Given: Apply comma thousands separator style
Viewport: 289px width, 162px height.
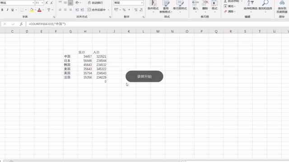Looking at the screenshot, I should click(x=129, y=10).
